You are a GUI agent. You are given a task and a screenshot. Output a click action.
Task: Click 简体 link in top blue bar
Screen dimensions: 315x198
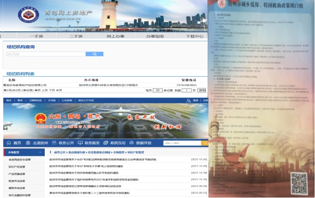click(9, 101)
